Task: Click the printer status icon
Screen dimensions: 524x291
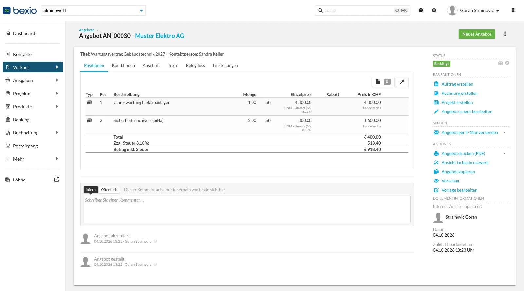Action: (x=500, y=63)
